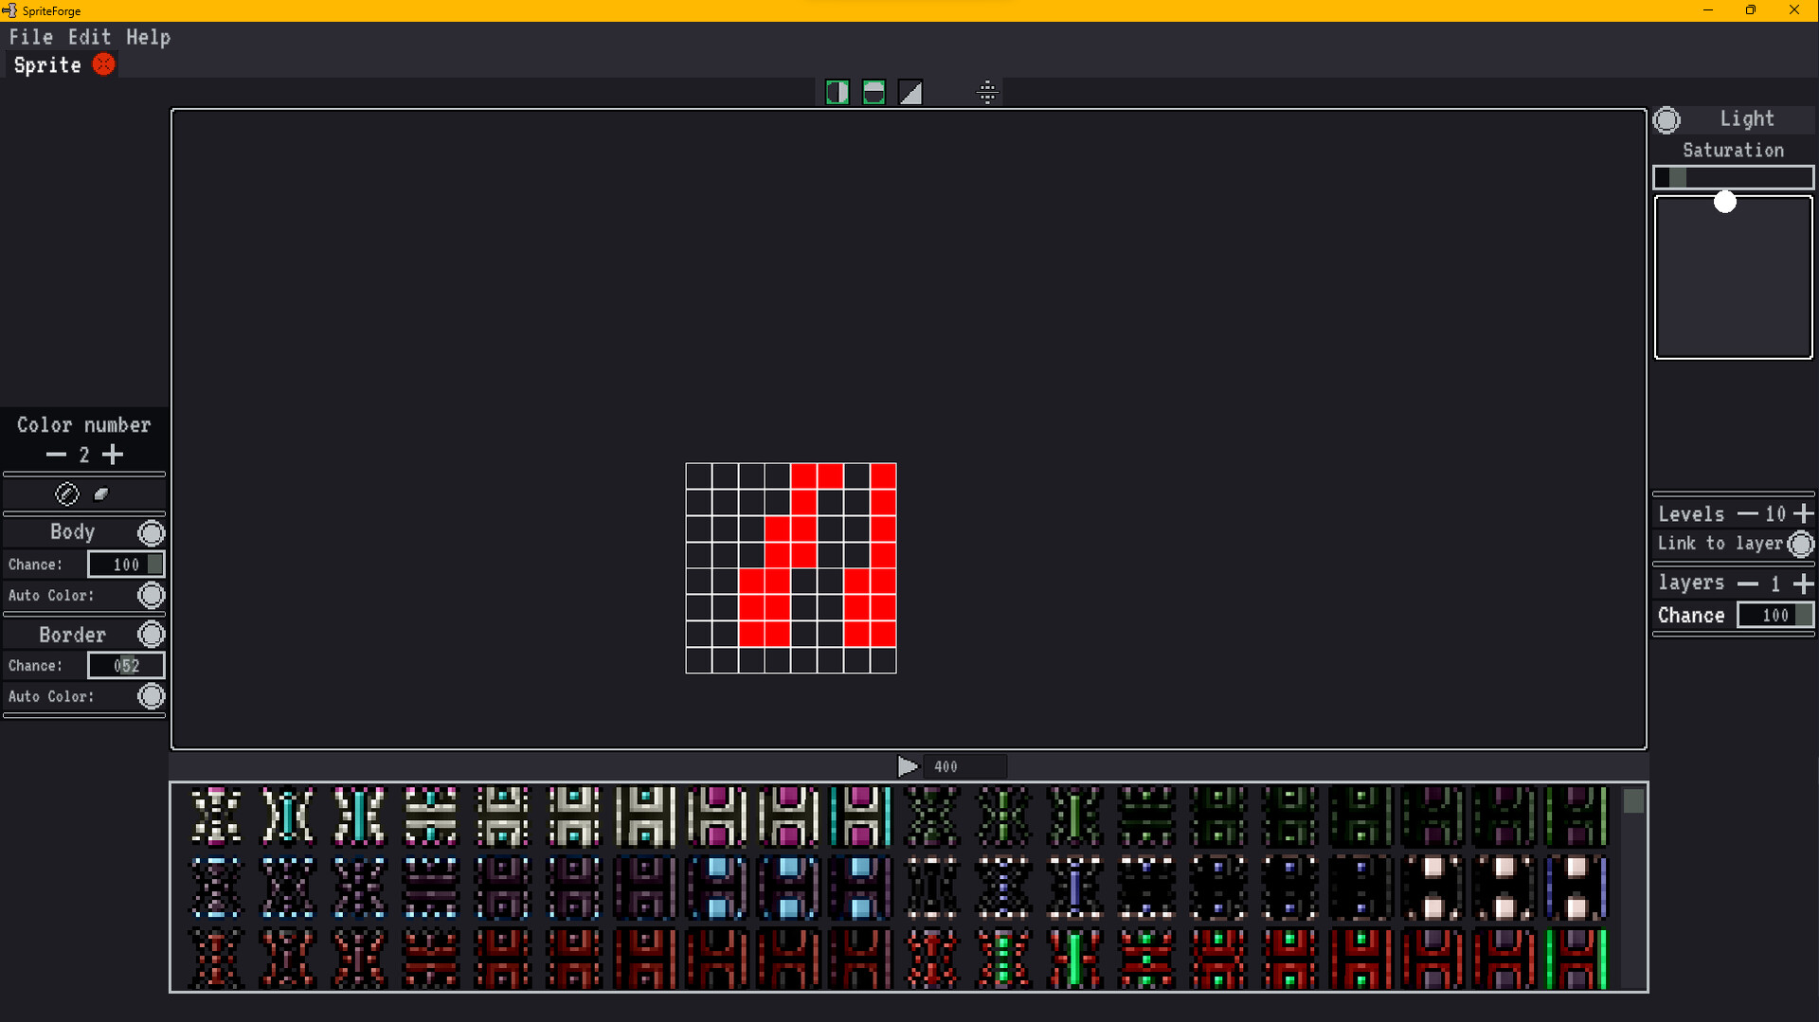Click the diagonal mirror toolbar icon

pyautogui.click(x=910, y=92)
